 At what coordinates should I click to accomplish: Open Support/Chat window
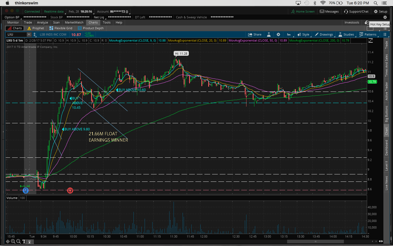pyautogui.click(x=356, y=11)
